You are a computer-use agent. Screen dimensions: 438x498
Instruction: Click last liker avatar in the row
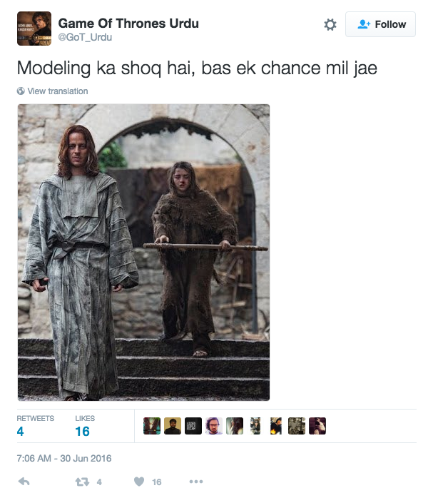317,426
